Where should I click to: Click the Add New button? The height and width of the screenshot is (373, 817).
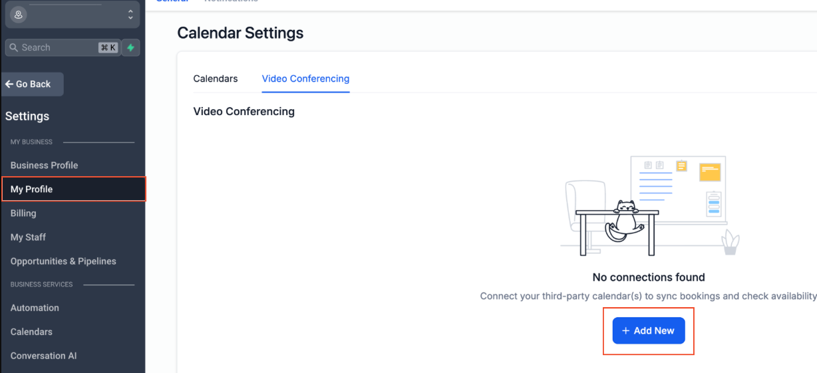point(649,330)
